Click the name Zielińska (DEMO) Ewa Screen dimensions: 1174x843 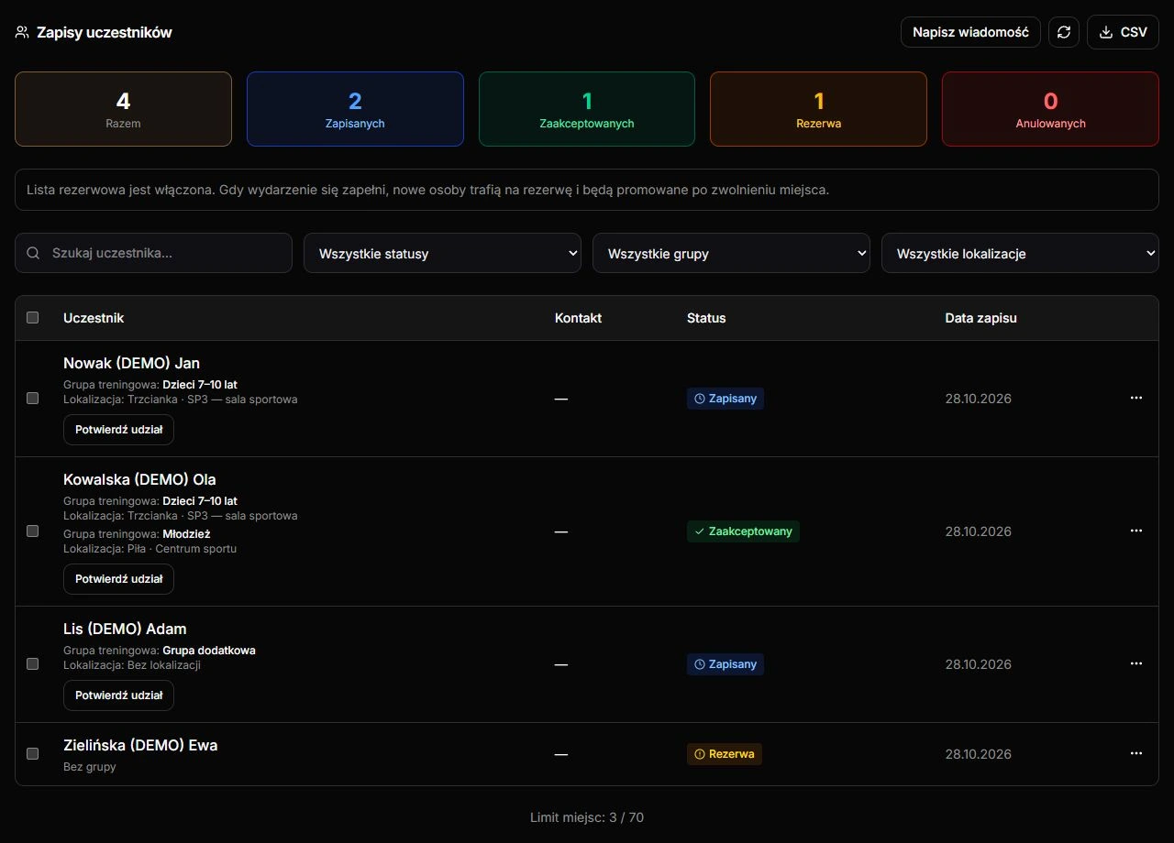(140, 745)
